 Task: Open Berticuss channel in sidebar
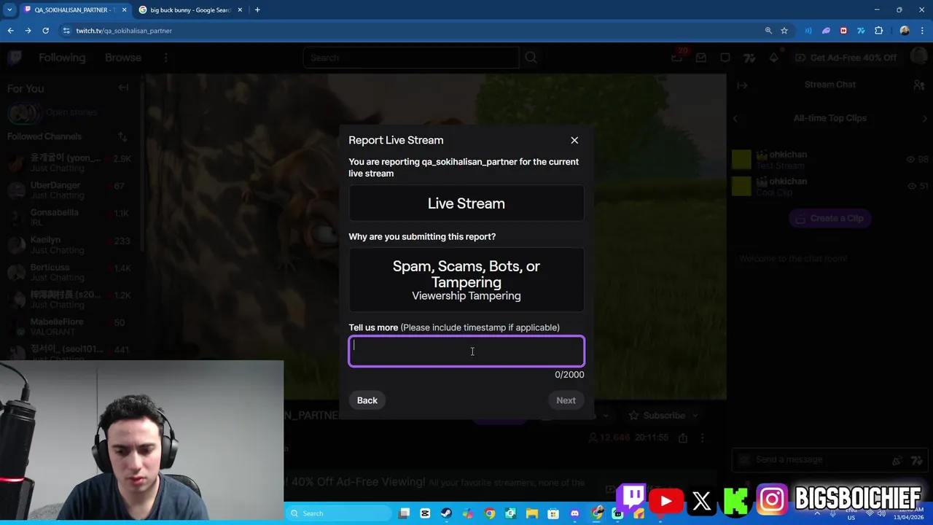pos(69,272)
